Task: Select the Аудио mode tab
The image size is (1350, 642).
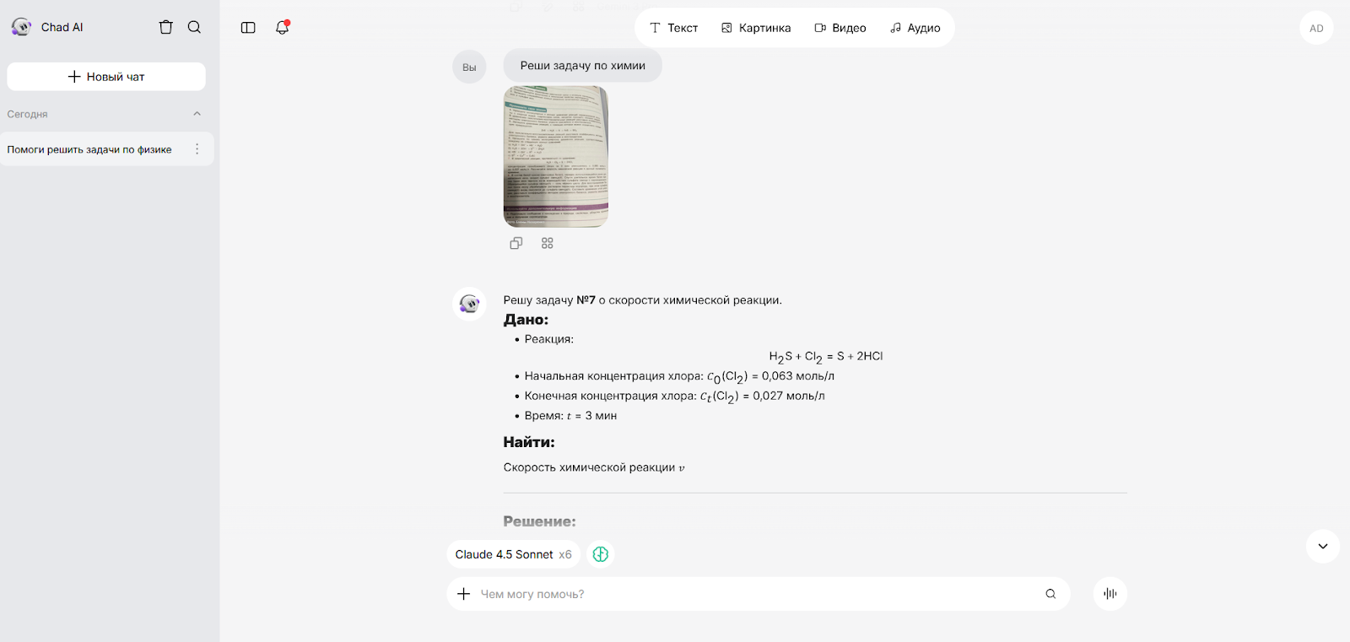Action: pos(915,28)
